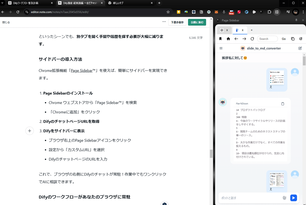Go to home page in Page Sidebar
The image size is (306, 205).
coord(228,39)
